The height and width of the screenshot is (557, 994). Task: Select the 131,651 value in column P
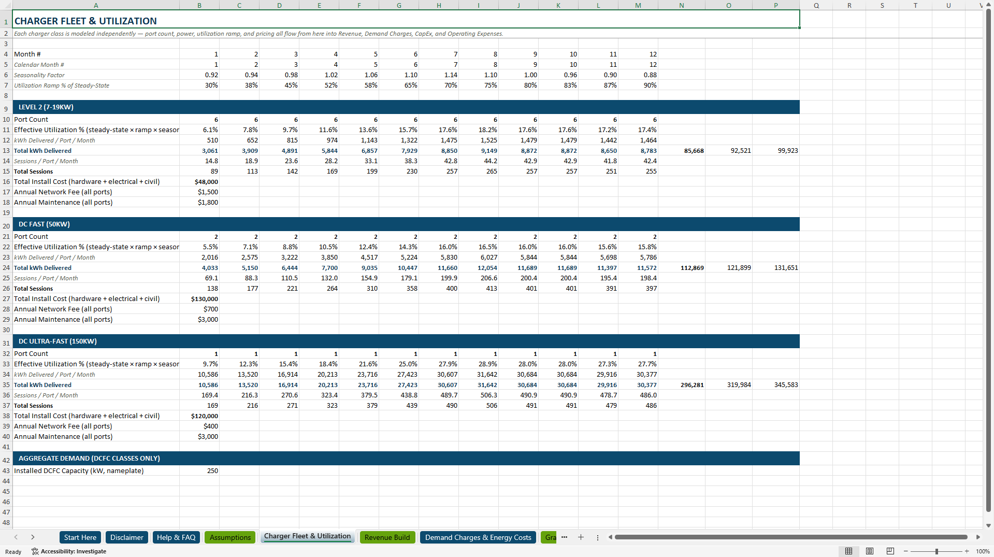click(776, 268)
